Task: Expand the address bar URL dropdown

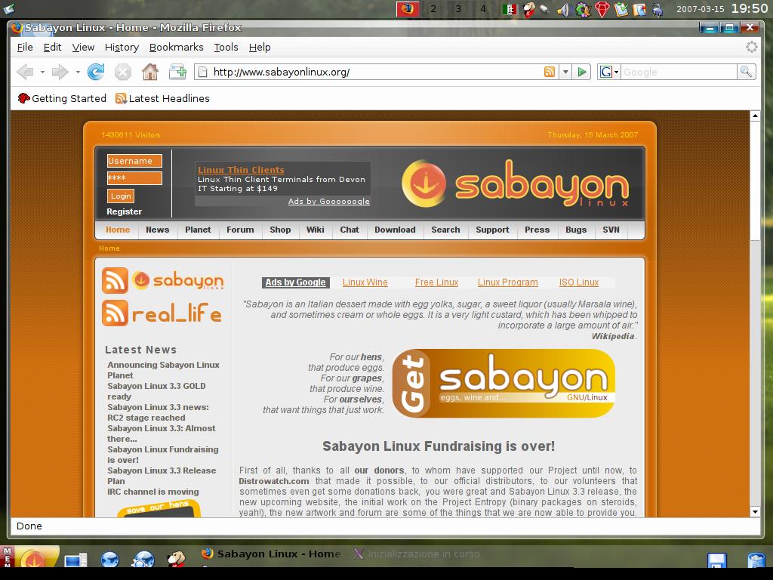Action: 565,72
